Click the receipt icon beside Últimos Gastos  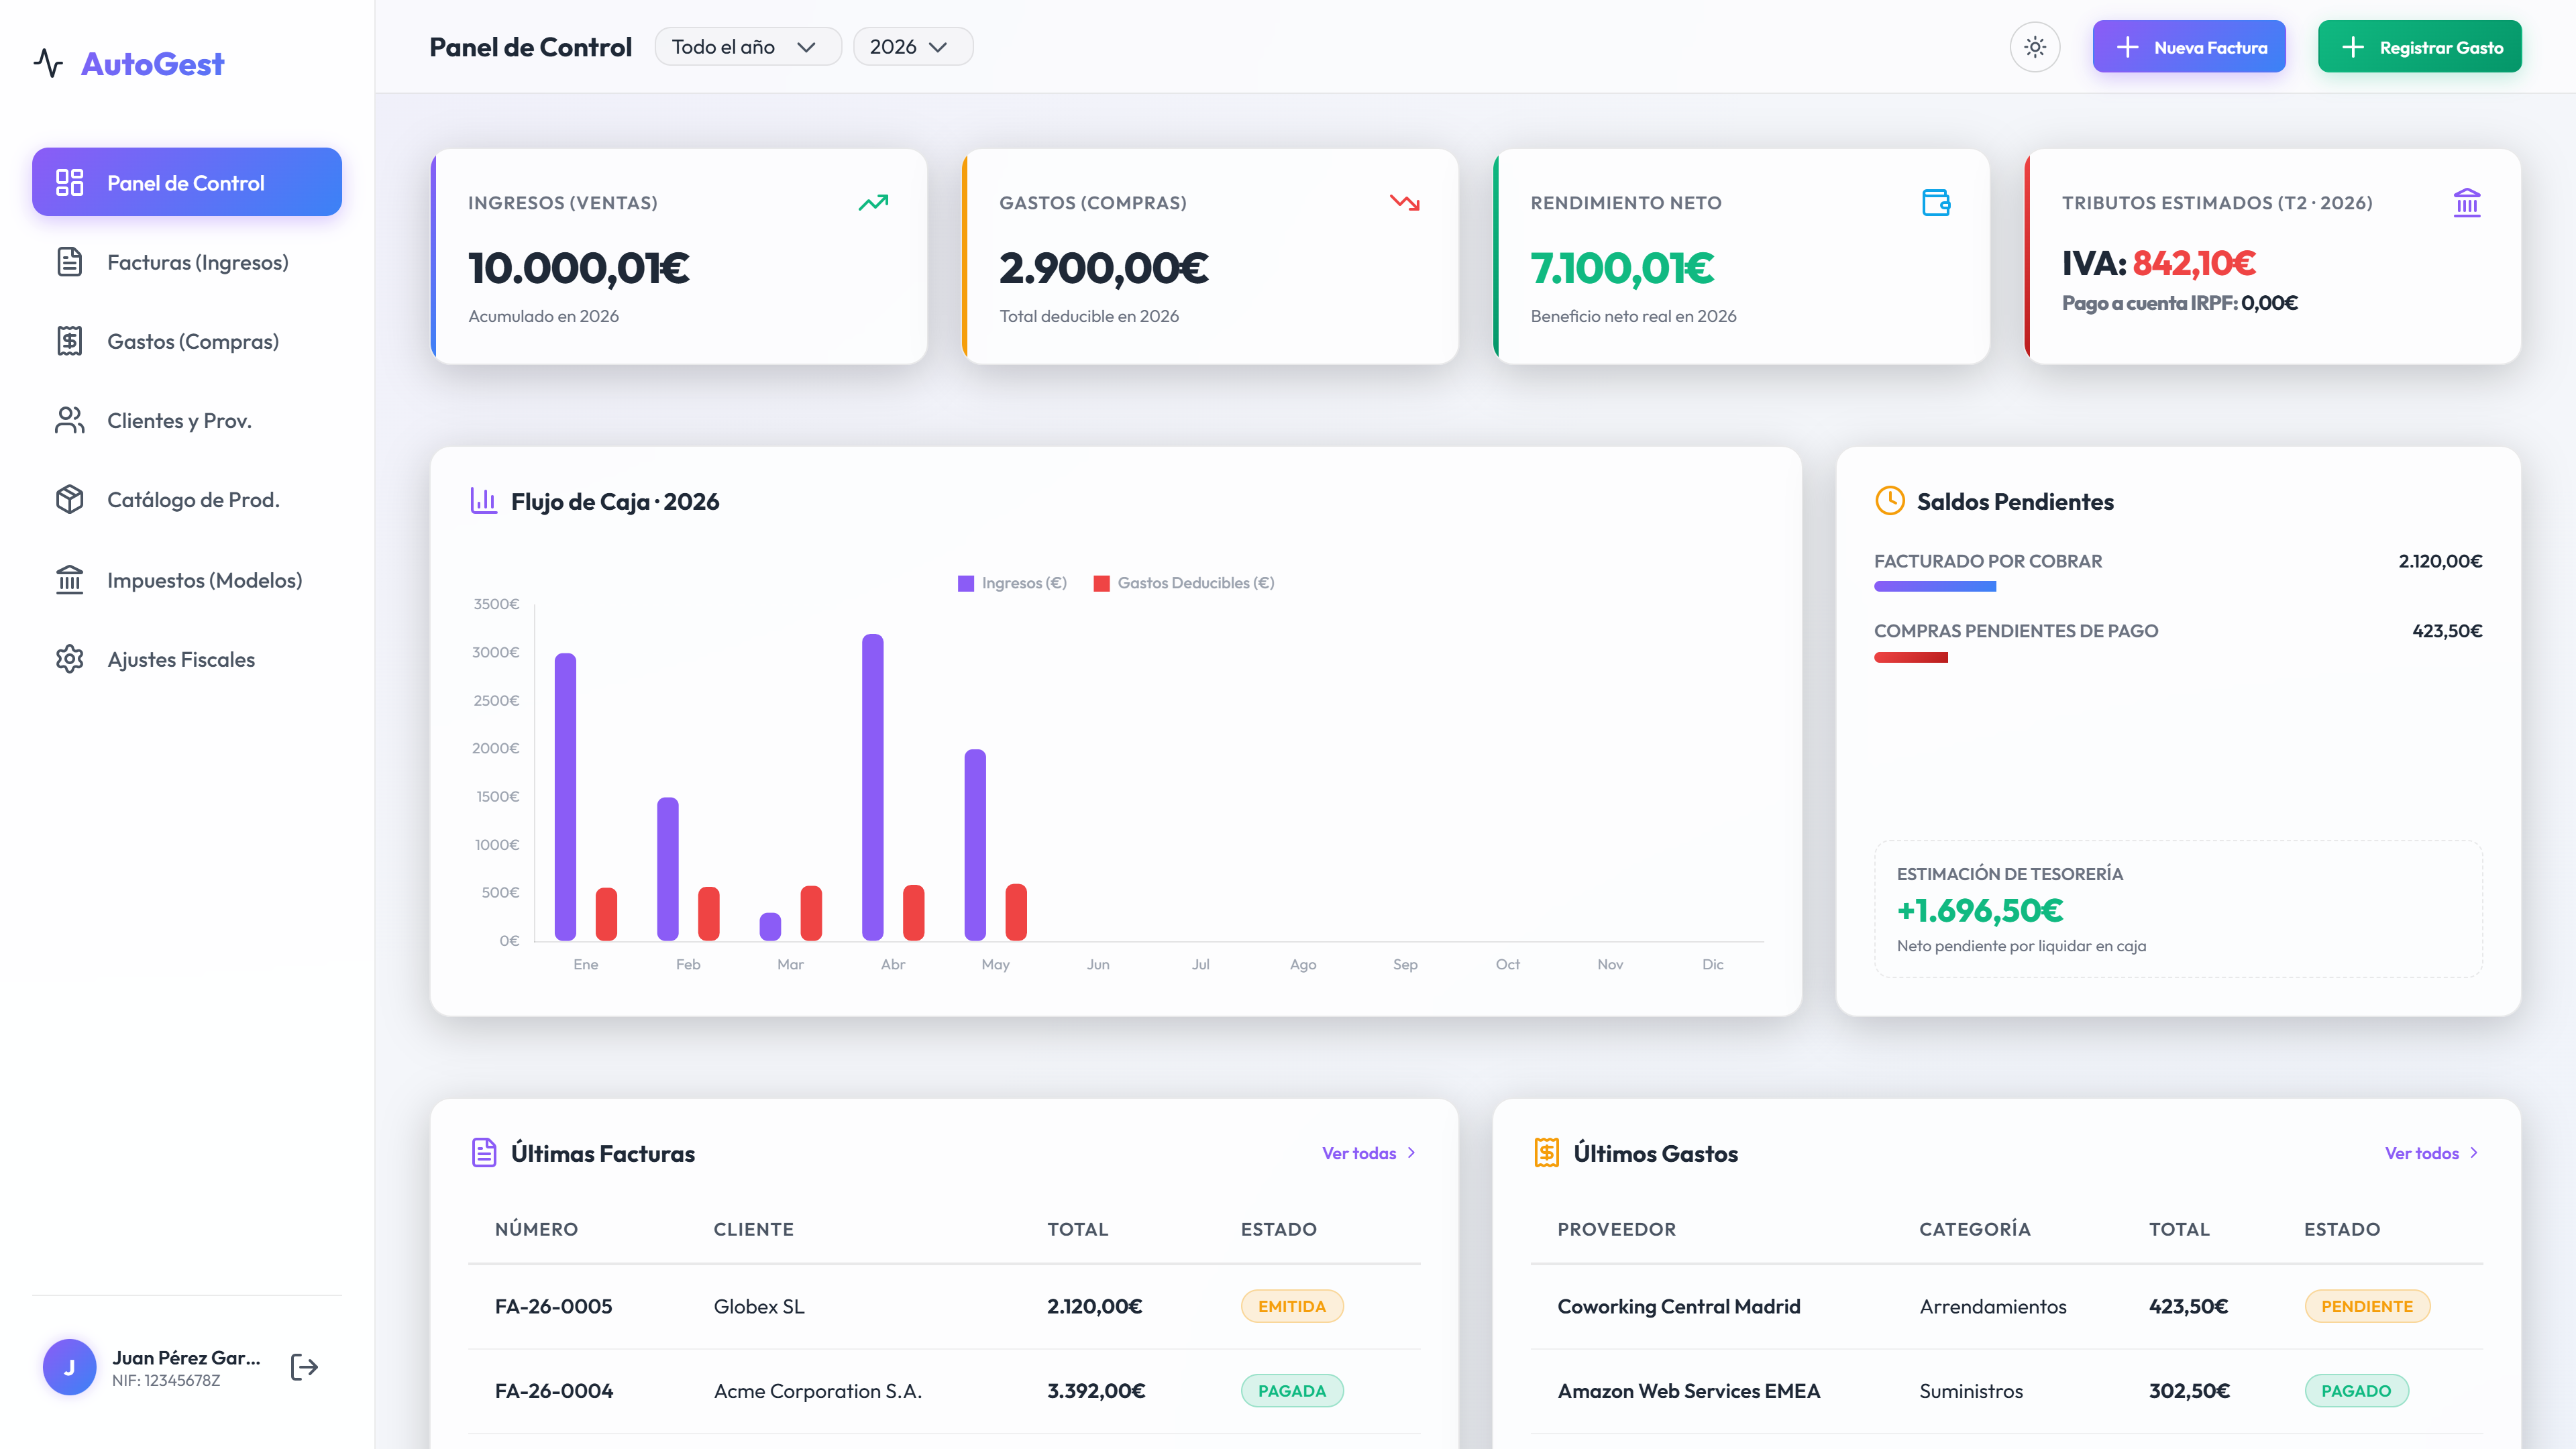point(1546,1152)
